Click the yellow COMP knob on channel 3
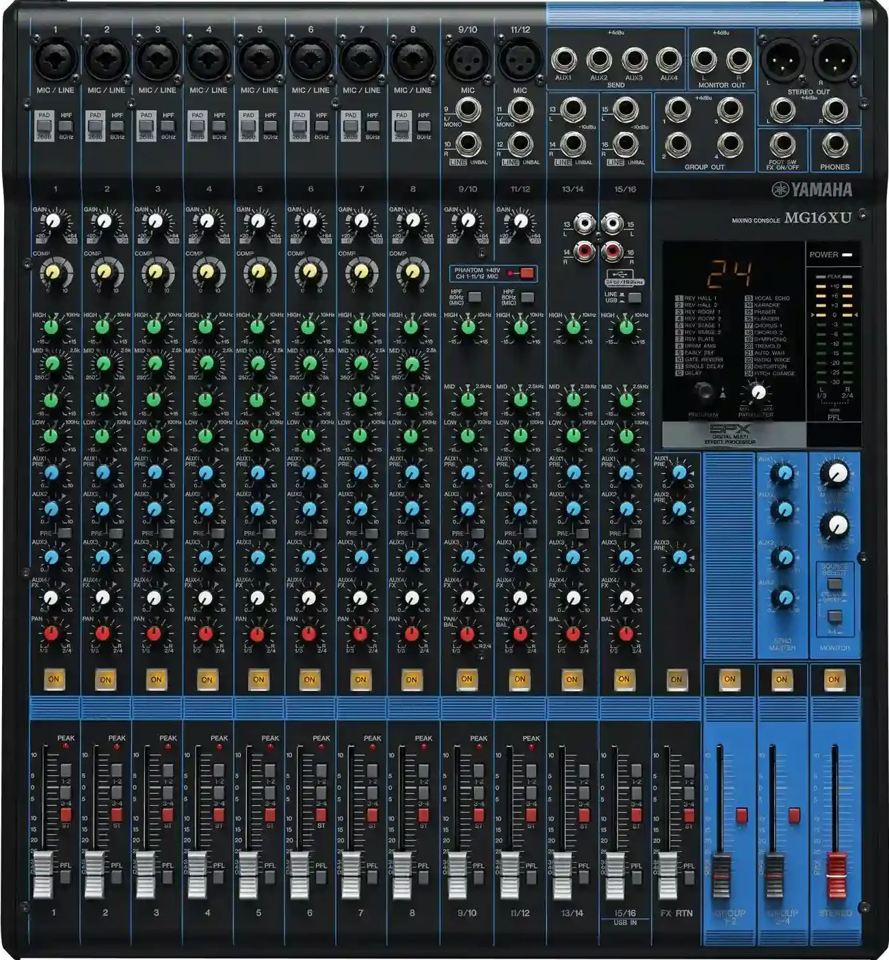 pyautogui.click(x=155, y=273)
